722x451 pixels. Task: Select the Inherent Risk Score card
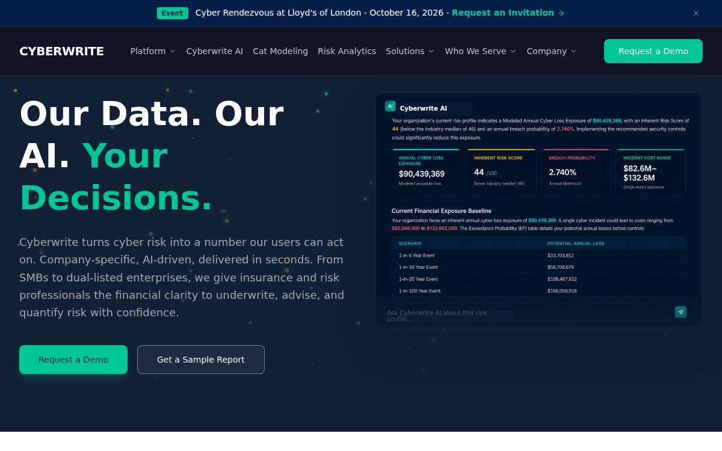501,171
